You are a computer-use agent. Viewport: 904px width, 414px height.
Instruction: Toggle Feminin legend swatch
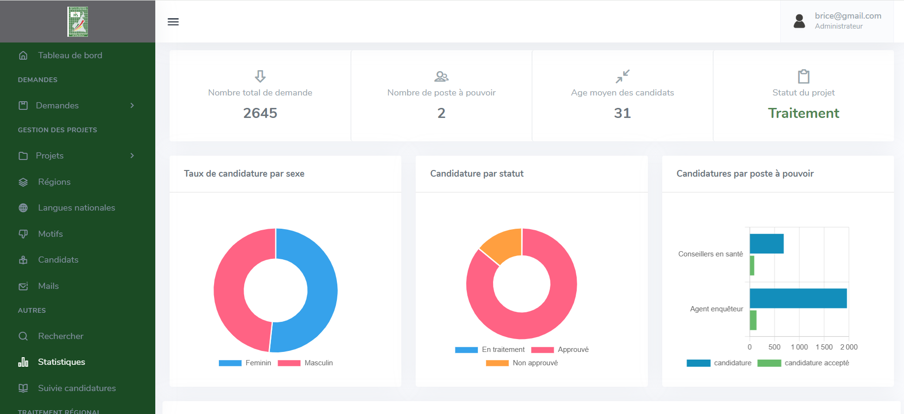230,363
